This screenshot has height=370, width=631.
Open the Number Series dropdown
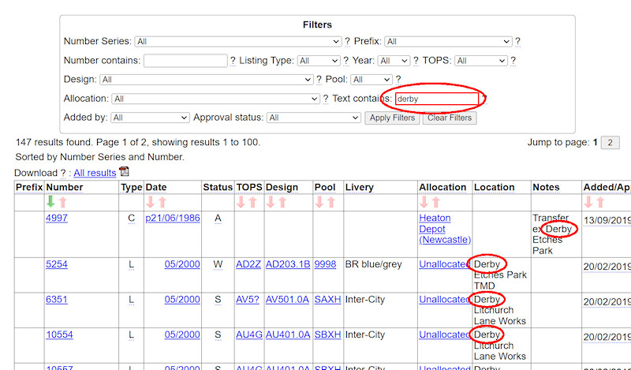pos(237,41)
